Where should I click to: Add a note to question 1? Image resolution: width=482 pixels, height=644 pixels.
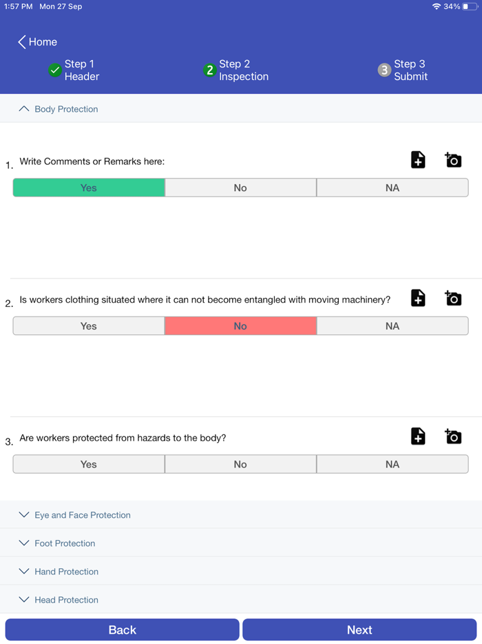(418, 160)
